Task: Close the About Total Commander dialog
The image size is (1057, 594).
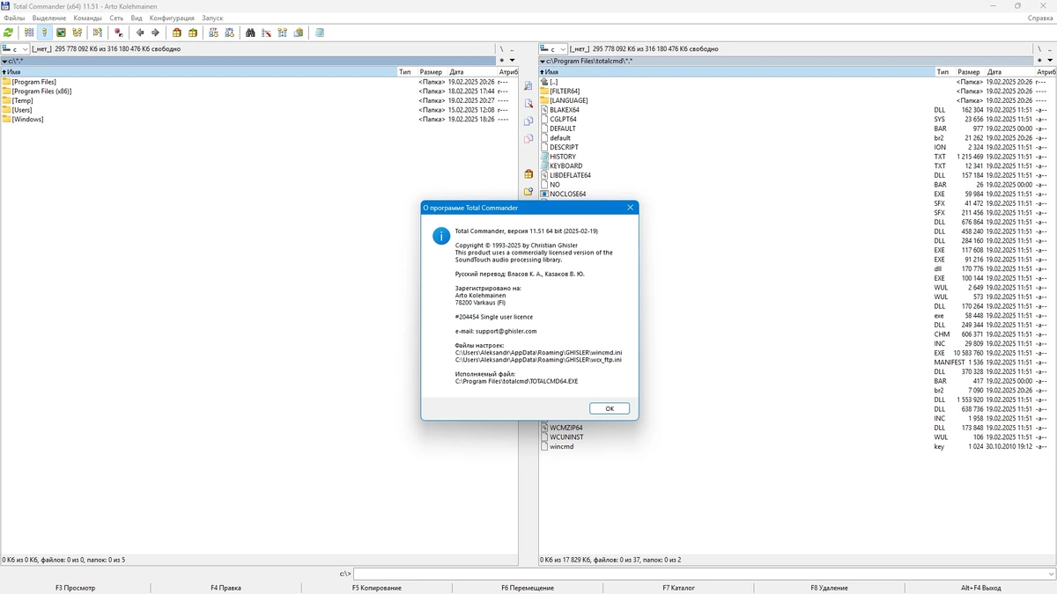Action: click(630, 208)
